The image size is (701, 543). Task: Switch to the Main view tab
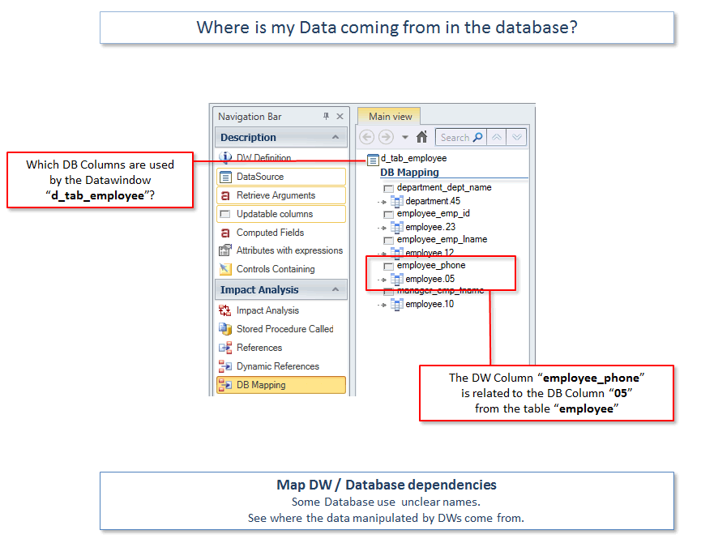[x=390, y=116]
